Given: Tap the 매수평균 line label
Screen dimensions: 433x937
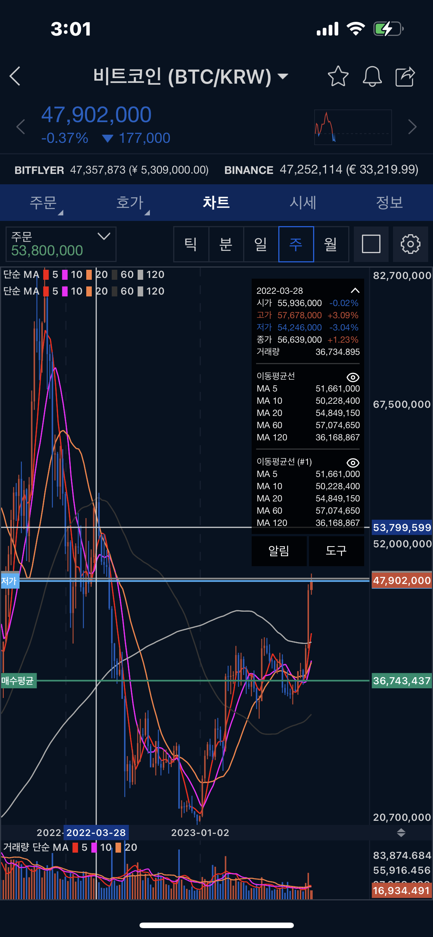Looking at the screenshot, I should tap(19, 681).
